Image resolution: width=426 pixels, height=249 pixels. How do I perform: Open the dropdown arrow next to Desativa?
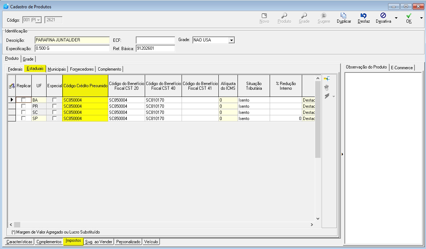(x=396, y=18)
